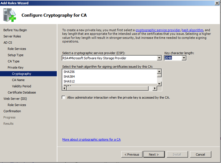Image resolution: width=221 pixels, height=163 pixels.
Task: Go to Validity Period step
Action: pyautogui.click(x=21, y=86)
